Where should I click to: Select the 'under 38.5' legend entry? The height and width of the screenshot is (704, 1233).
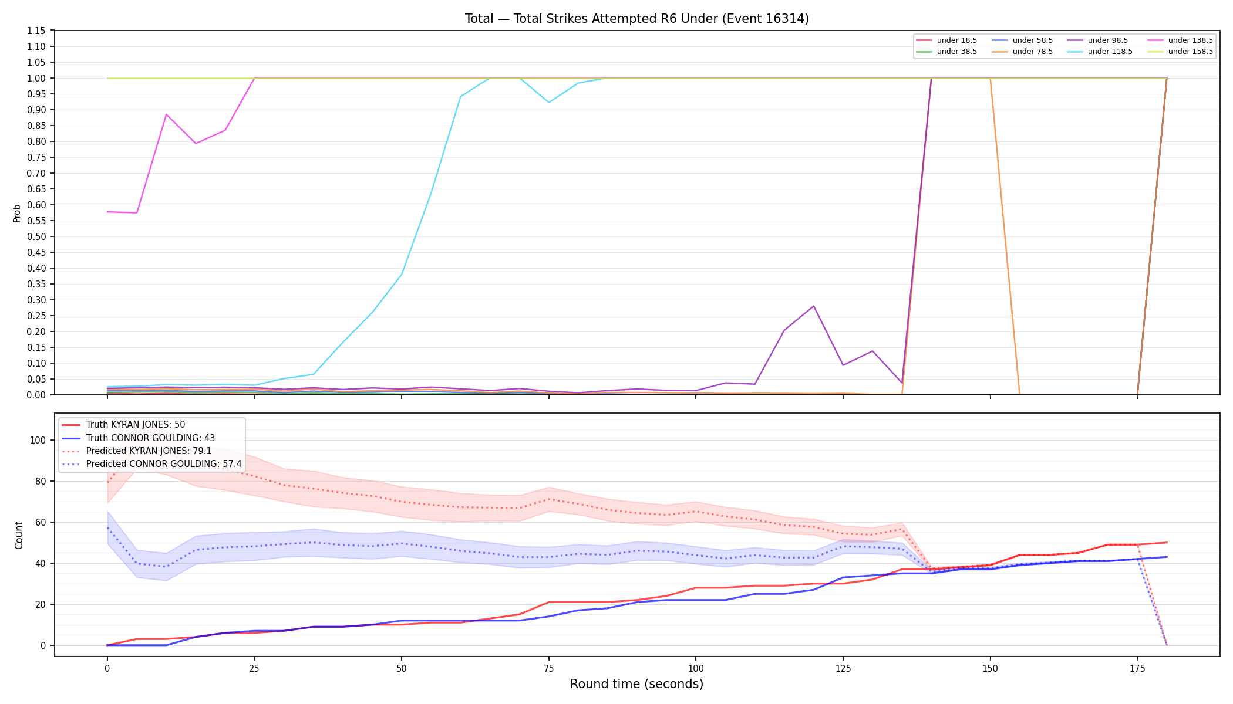tap(946, 52)
